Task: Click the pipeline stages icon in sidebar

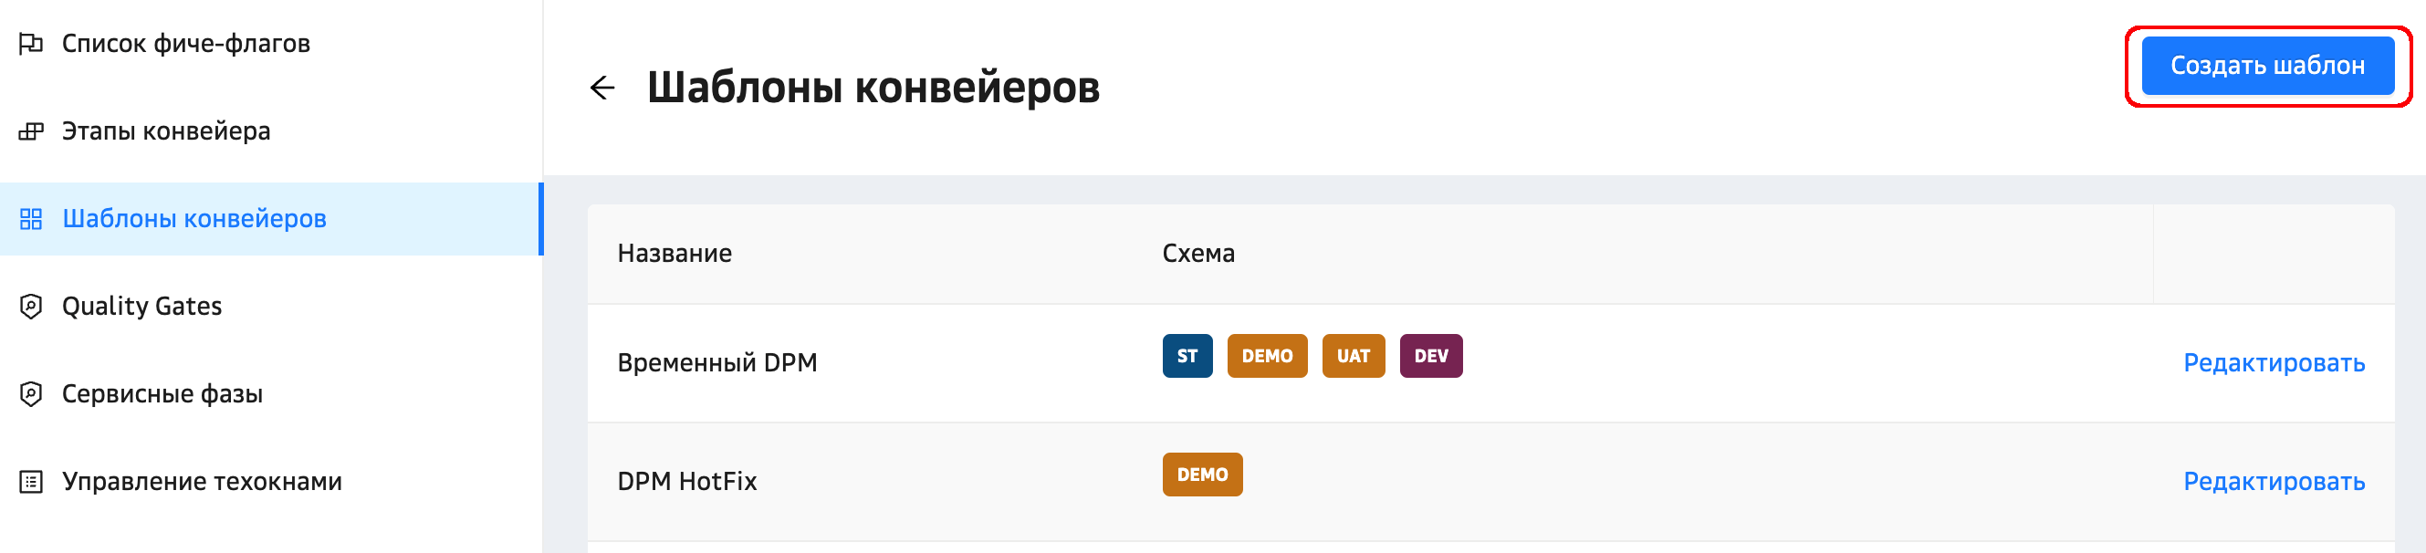Action: click(31, 130)
